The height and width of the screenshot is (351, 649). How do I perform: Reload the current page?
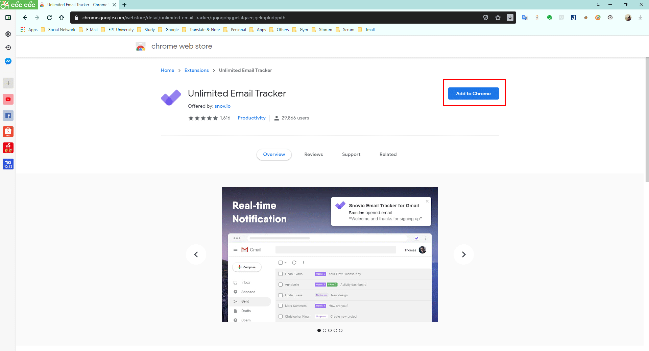click(49, 18)
